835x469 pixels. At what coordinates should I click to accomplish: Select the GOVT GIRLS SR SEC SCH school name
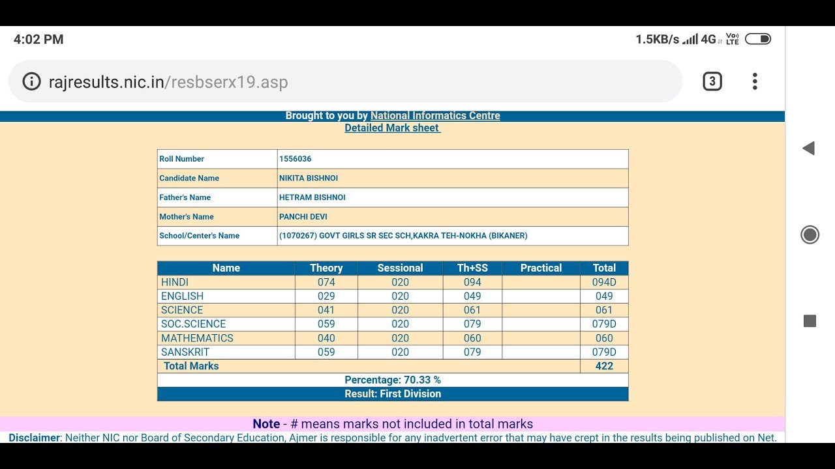pyautogui.click(x=403, y=236)
